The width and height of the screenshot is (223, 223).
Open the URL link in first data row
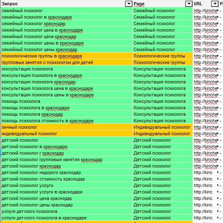pos(206,11)
